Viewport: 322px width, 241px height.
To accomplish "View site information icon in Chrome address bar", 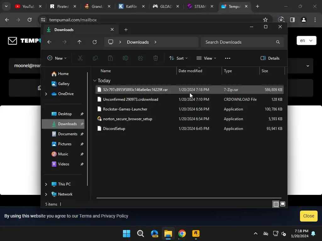I will (43, 20).
